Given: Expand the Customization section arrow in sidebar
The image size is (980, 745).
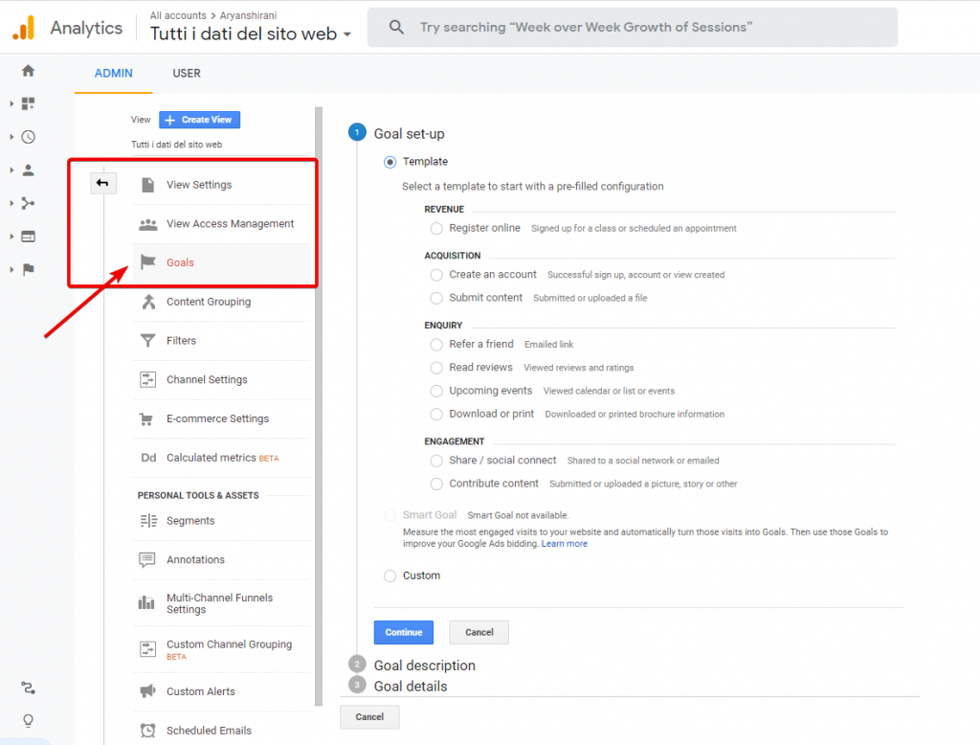Looking at the screenshot, I should (11, 103).
